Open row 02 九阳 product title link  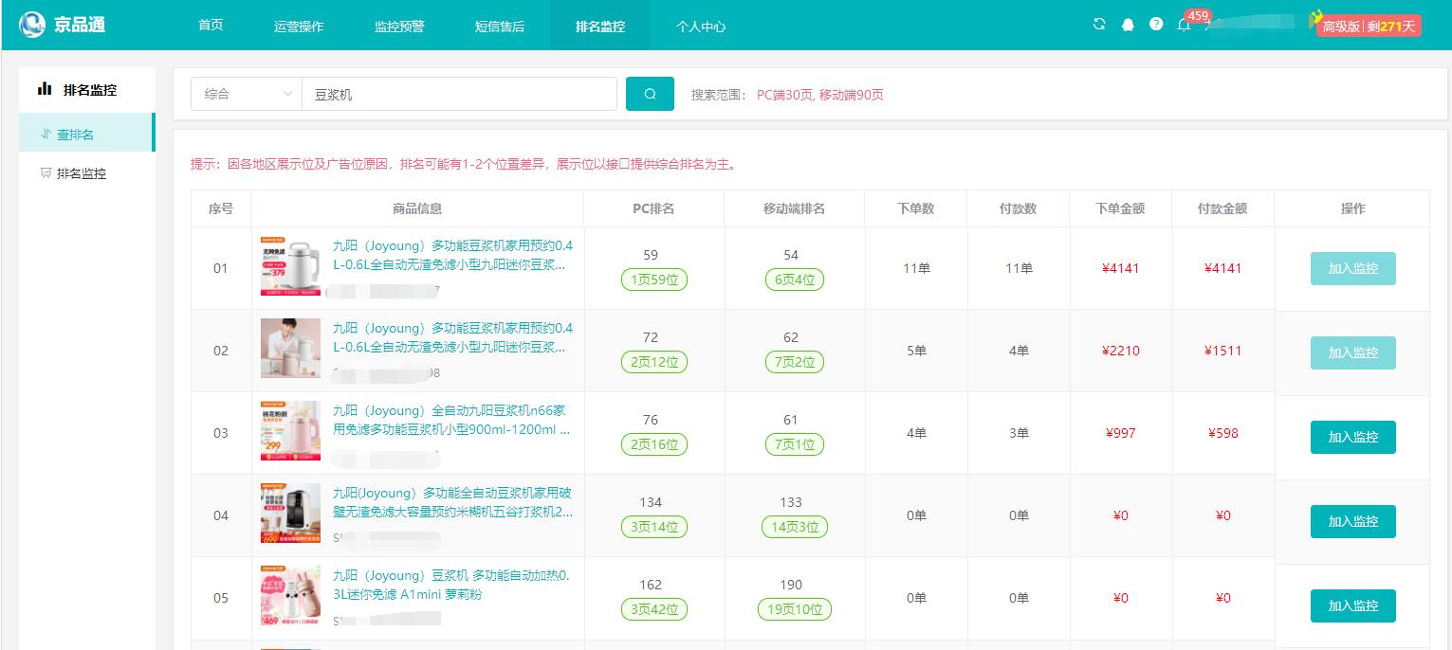[452, 337]
